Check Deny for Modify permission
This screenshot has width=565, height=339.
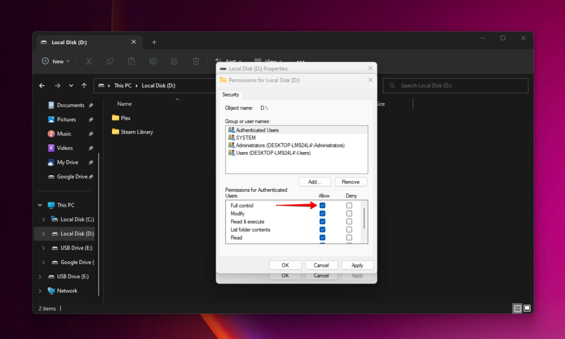click(x=349, y=213)
